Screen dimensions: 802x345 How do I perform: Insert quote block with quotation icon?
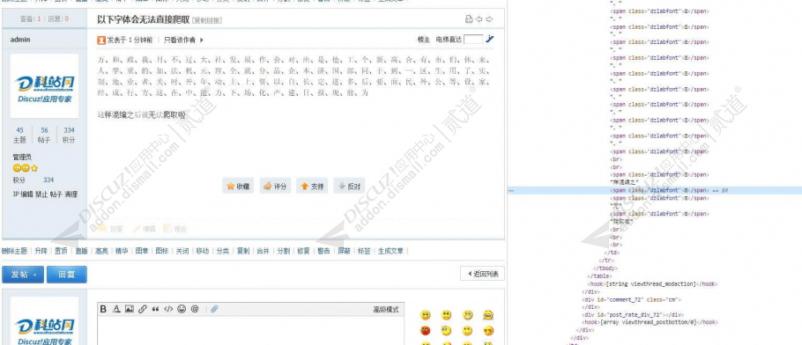click(x=155, y=309)
